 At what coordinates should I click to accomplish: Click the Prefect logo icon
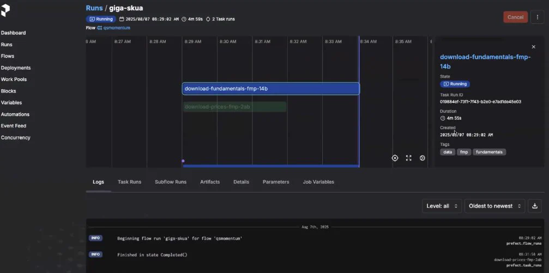(x=5, y=11)
